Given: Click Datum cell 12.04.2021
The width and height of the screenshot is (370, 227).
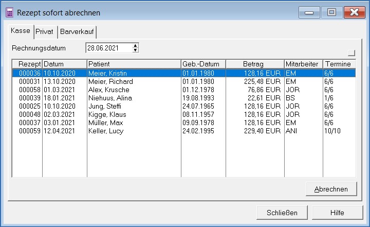Looking at the screenshot, I should tap(59, 131).
